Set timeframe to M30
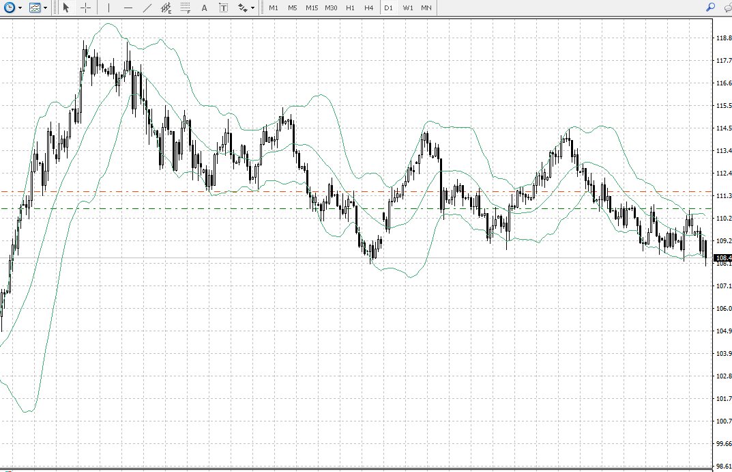This screenshot has height=472, width=732. [x=331, y=8]
